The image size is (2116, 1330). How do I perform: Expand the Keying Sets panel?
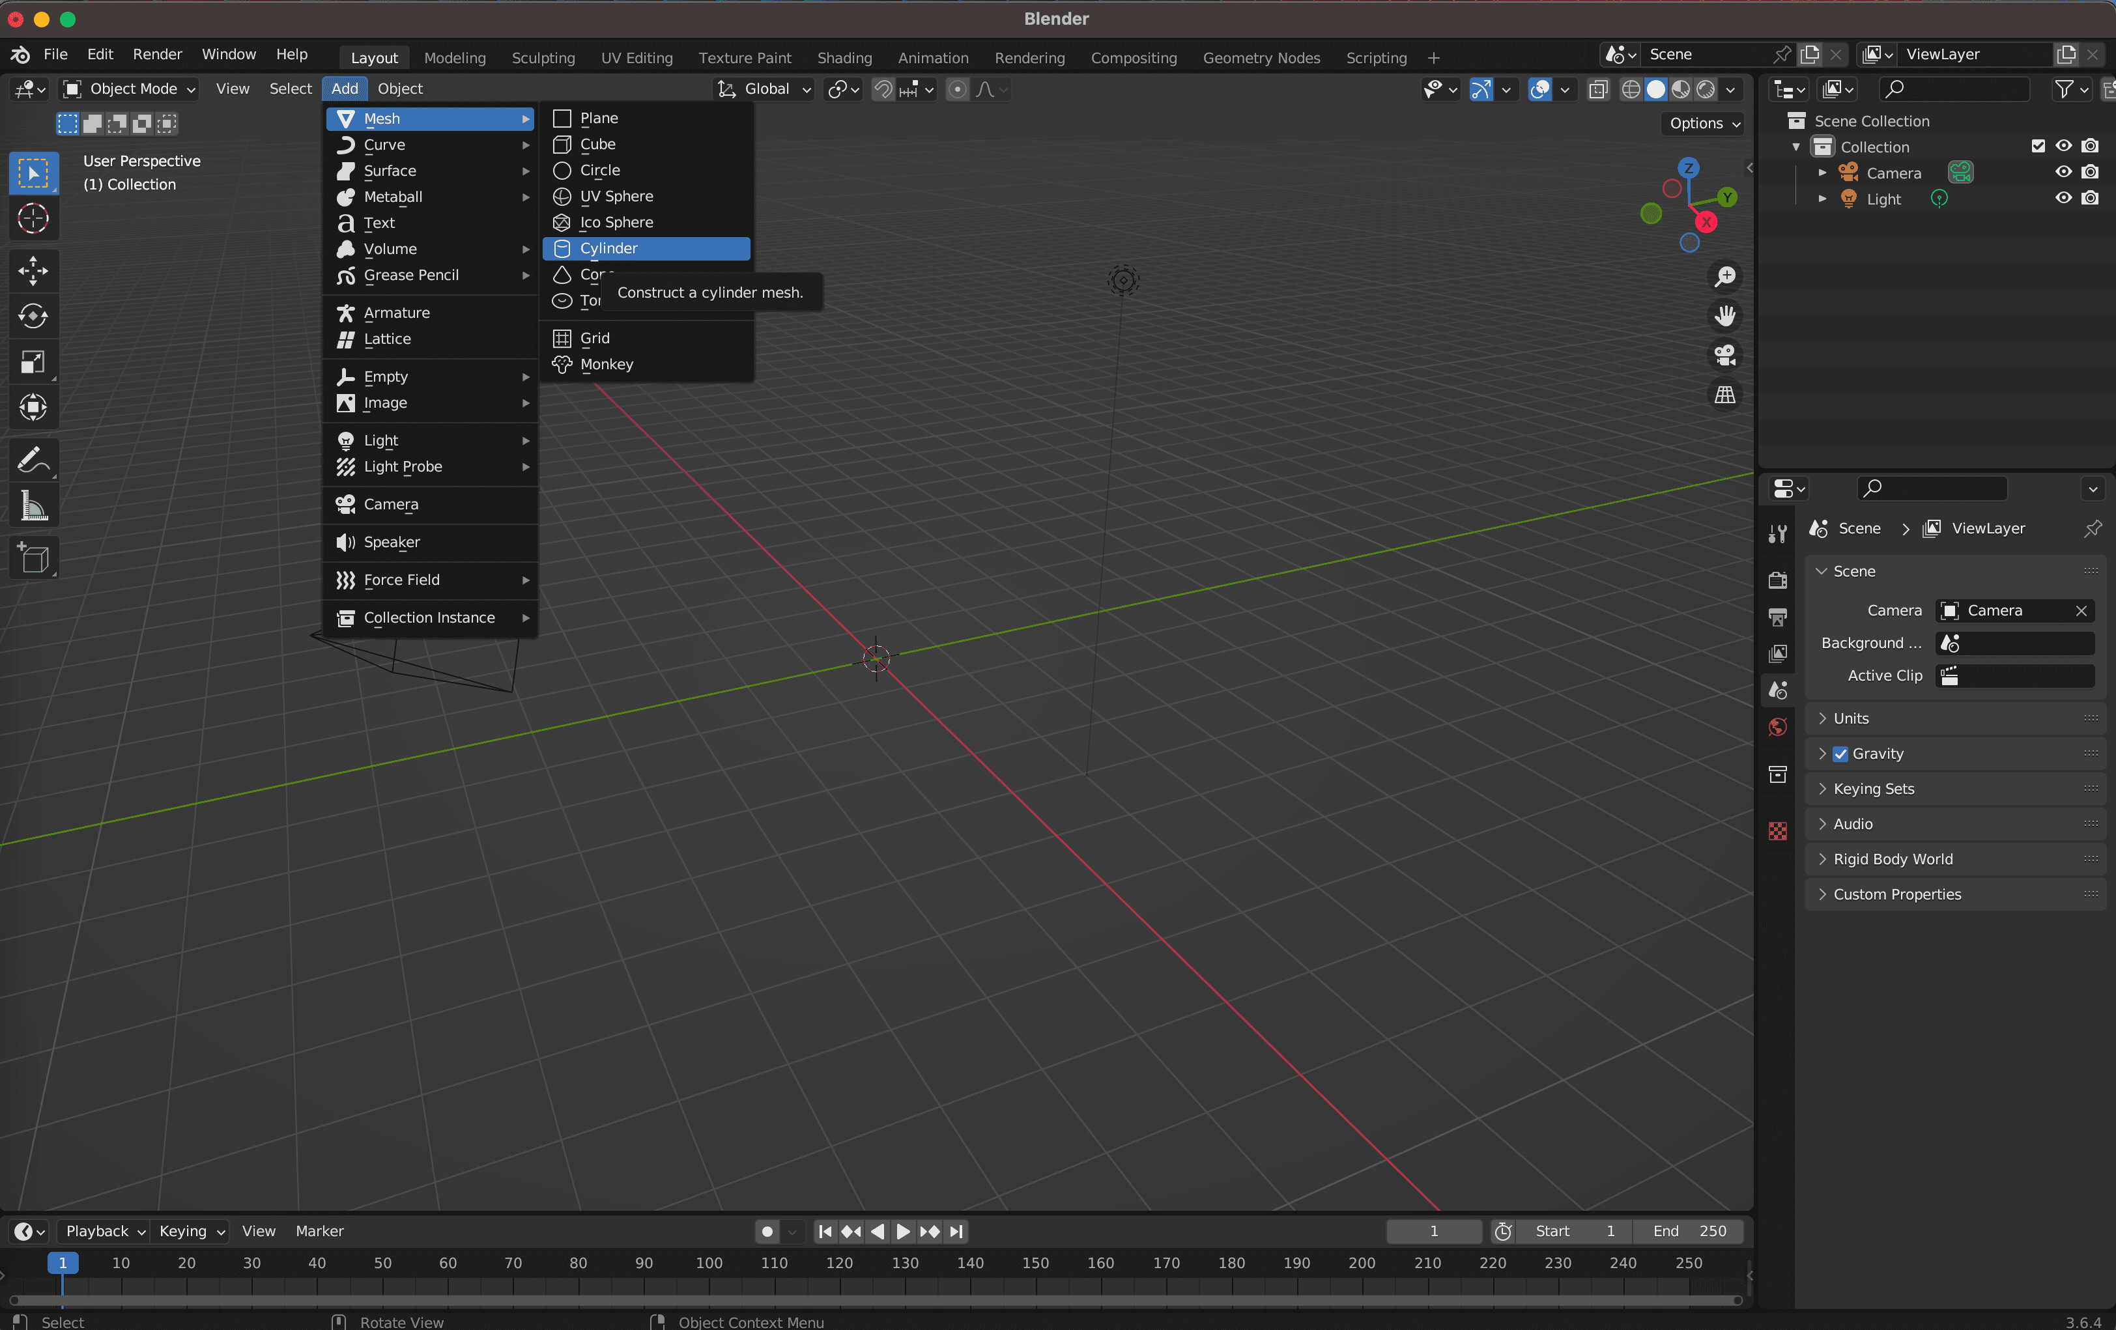pos(1956,789)
